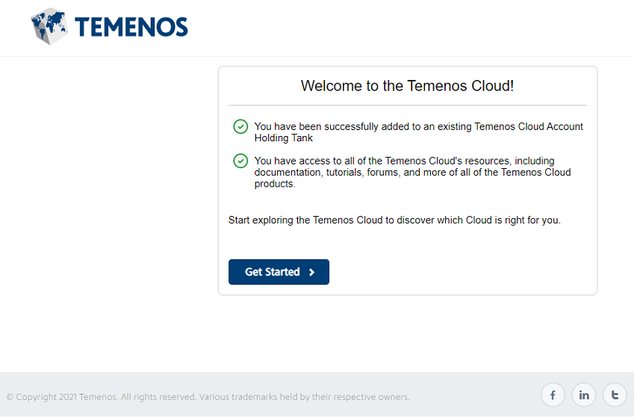Click the chevron arrow inside Get Started
The height and width of the screenshot is (420, 634).
click(312, 272)
